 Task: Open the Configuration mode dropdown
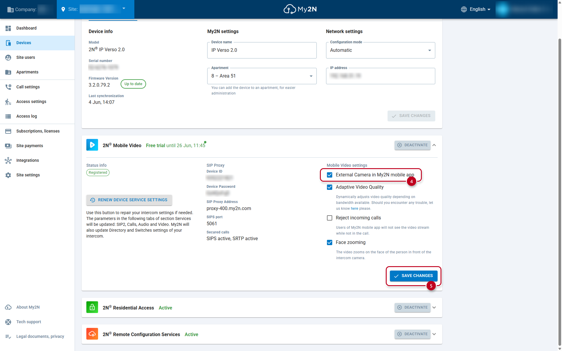381,50
